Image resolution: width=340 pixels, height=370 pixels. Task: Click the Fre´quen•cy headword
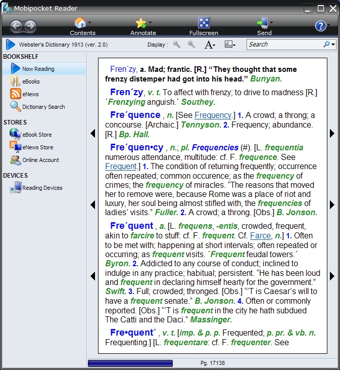[137, 147]
